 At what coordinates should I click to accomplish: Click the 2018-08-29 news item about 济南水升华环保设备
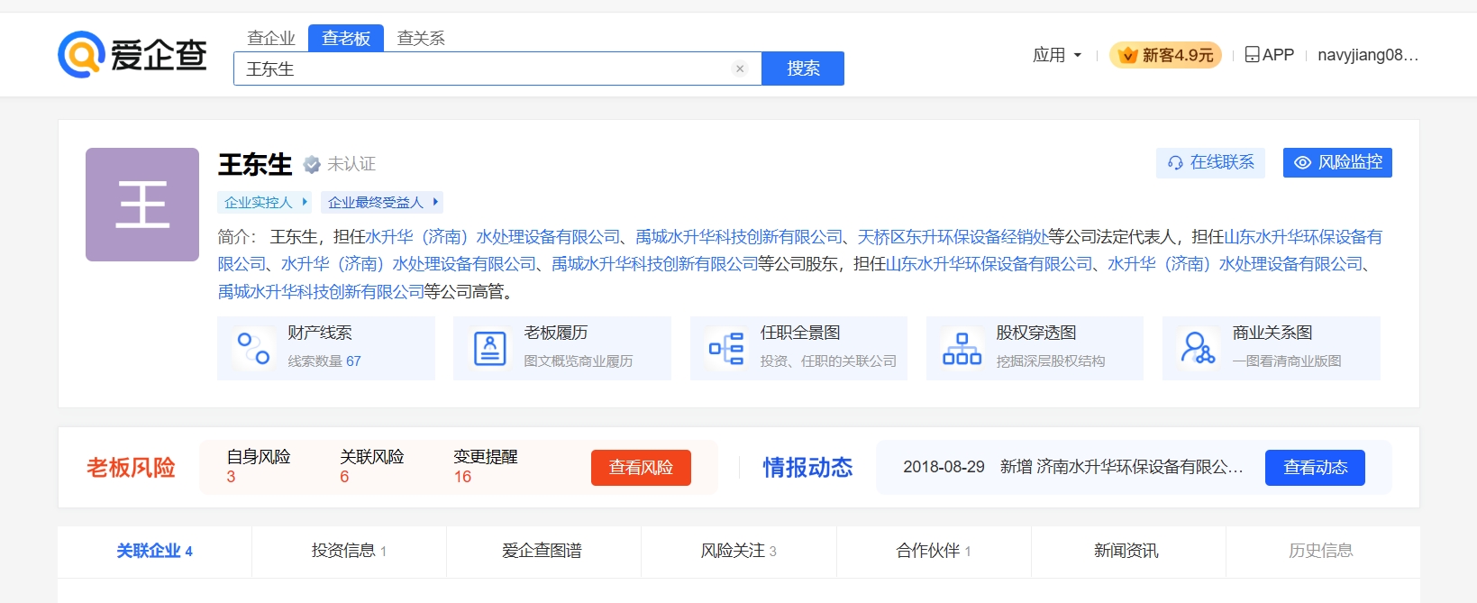point(1073,467)
